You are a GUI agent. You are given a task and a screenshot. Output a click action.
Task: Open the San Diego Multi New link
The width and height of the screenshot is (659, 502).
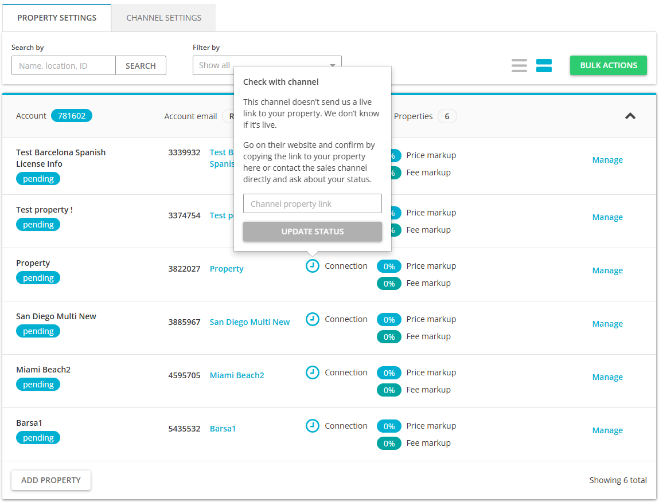click(249, 322)
